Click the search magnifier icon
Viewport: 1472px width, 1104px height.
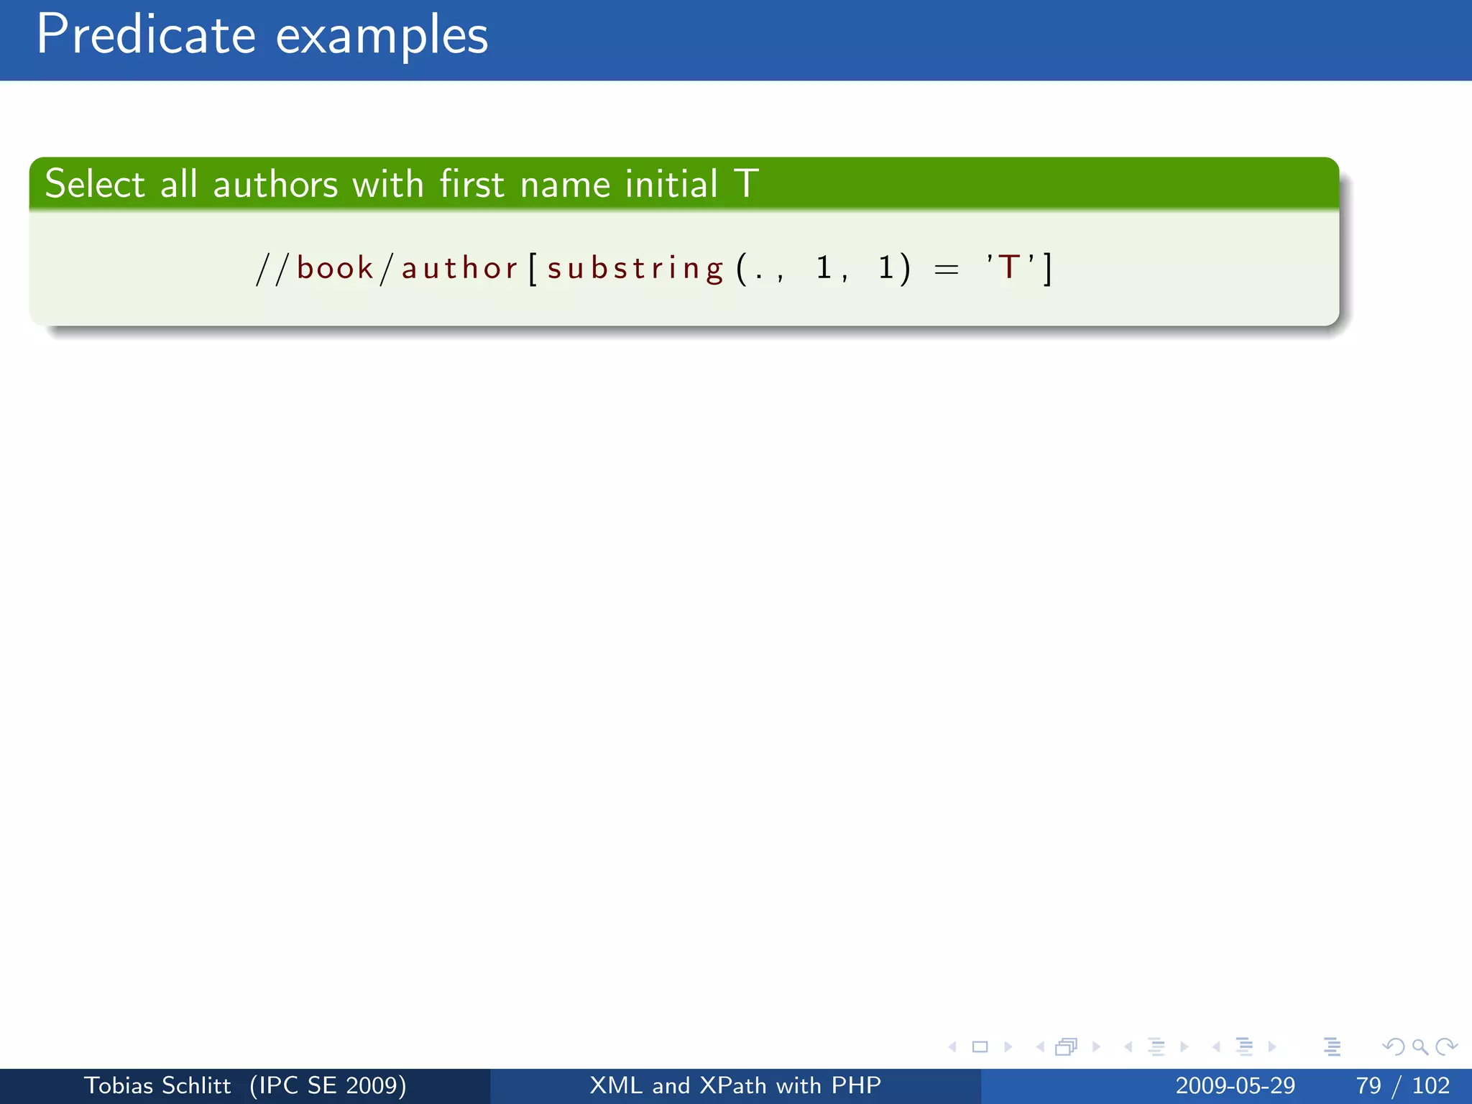coord(1420,1047)
